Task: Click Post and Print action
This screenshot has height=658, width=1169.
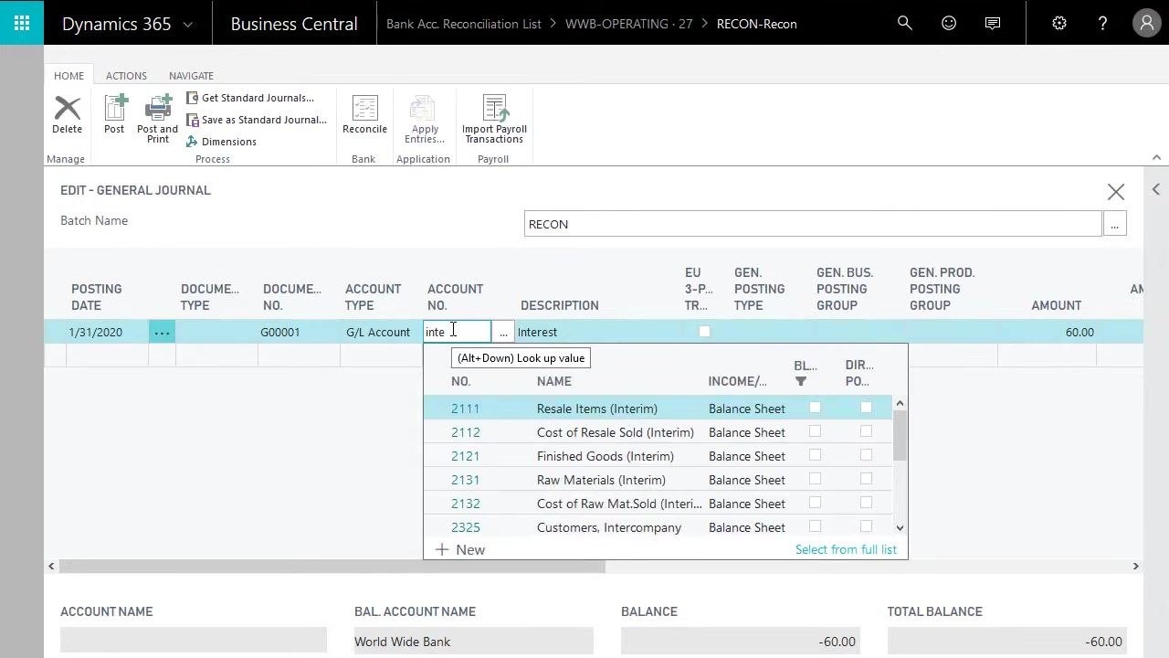Action: coord(158,119)
